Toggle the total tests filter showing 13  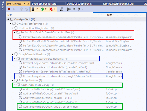point(35,9)
